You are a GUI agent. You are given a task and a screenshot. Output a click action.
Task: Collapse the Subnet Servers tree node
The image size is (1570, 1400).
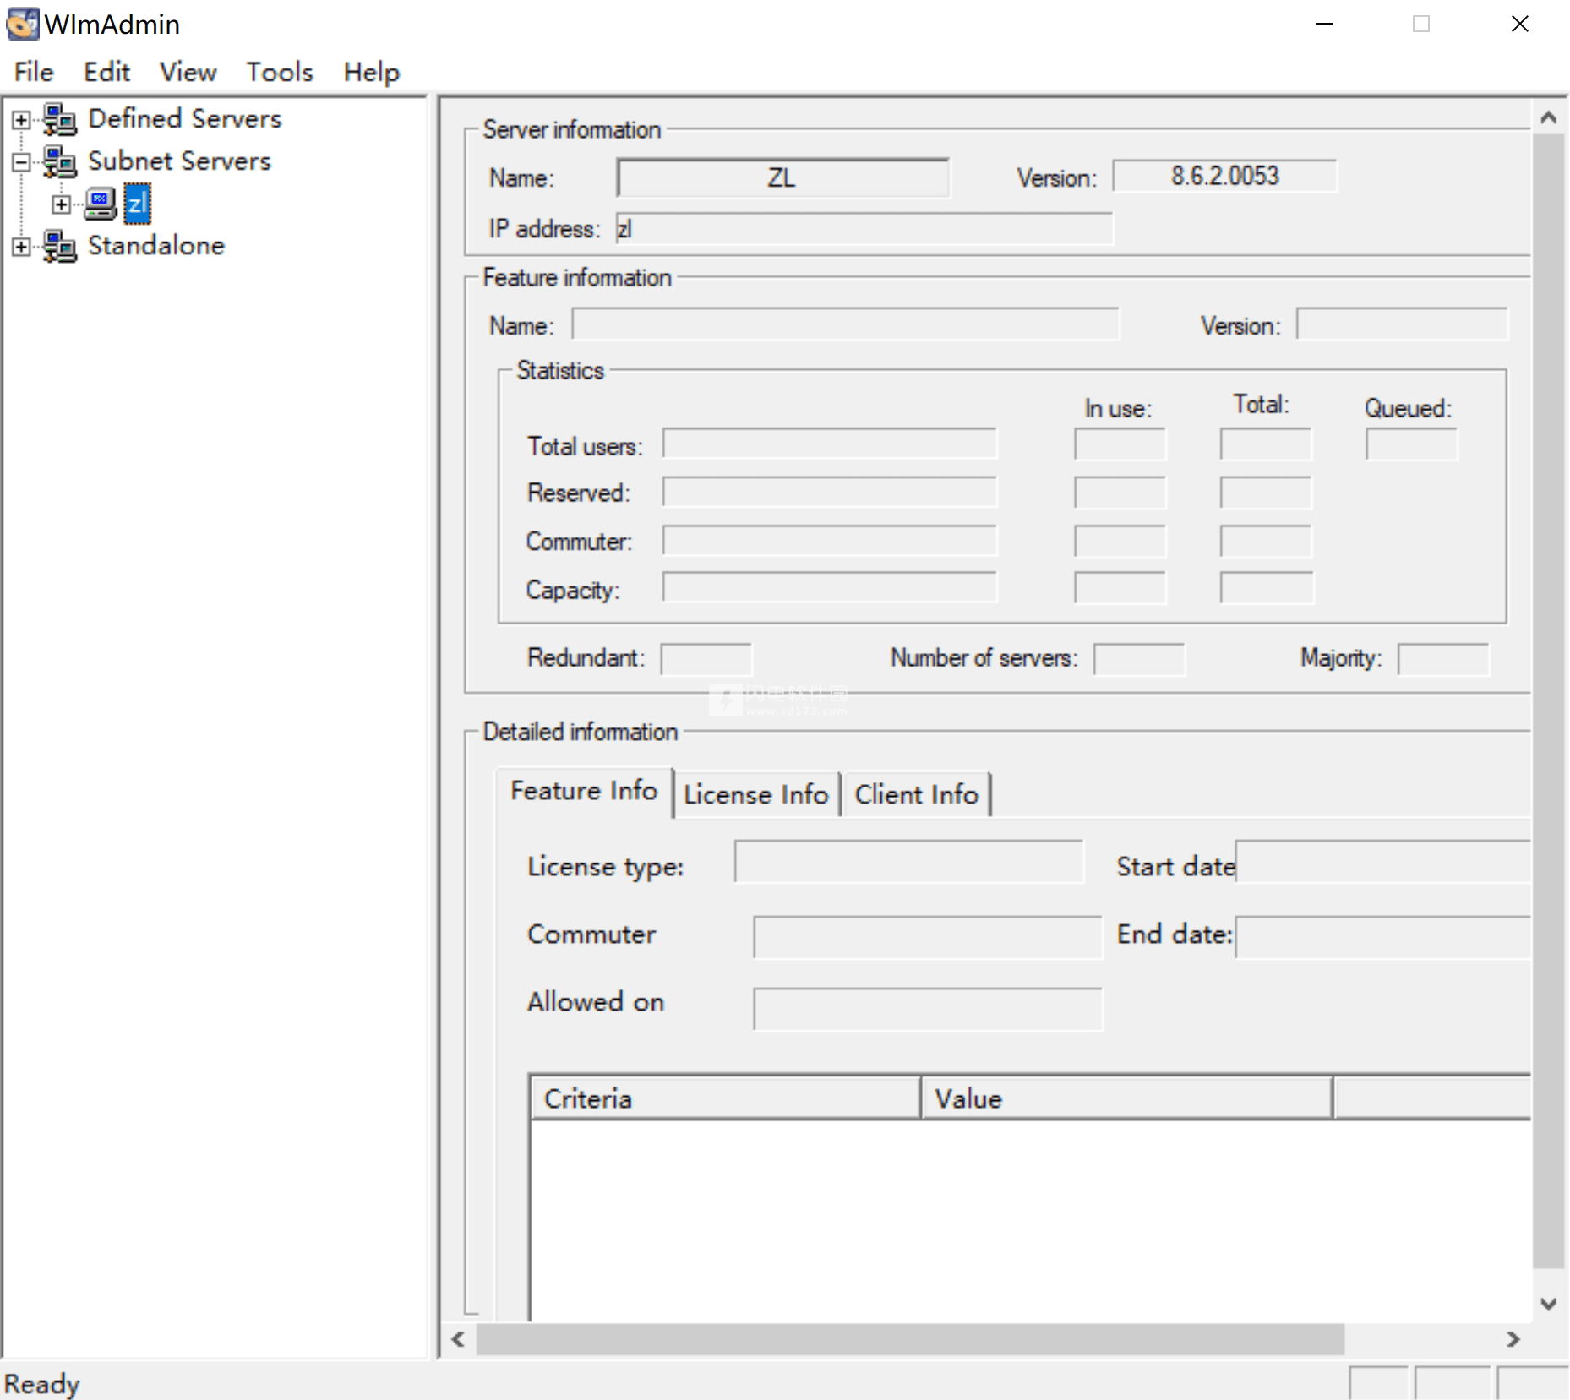click(x=21, y=162)
